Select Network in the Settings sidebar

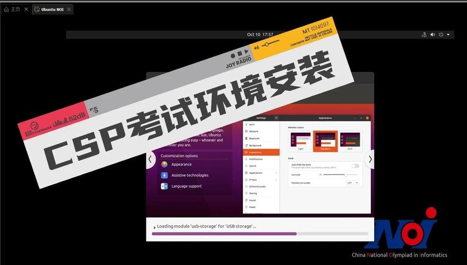pyautogui.click(x=261, y=131)
